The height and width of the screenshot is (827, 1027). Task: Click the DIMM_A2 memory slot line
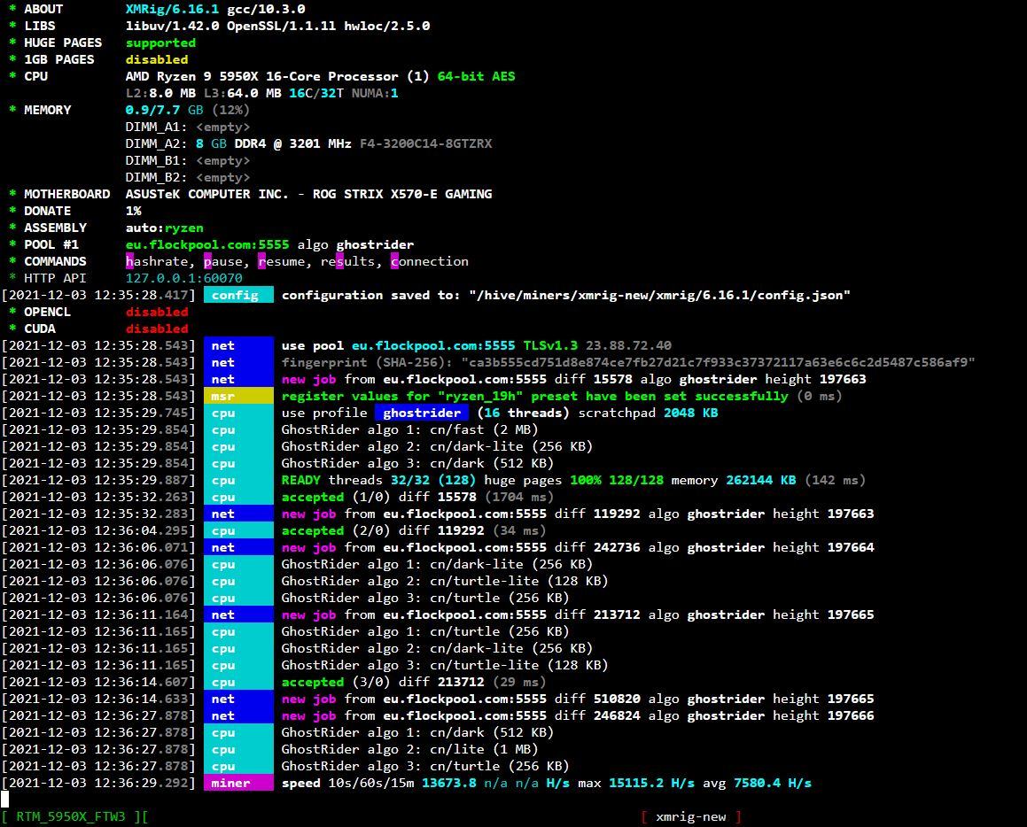point(308,144)
